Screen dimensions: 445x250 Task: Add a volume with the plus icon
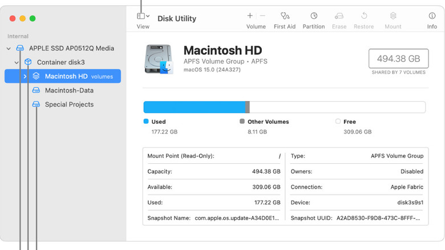250,15
